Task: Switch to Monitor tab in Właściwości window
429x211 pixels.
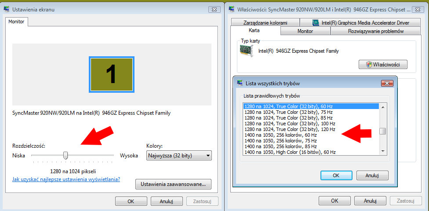Action: 305,31
